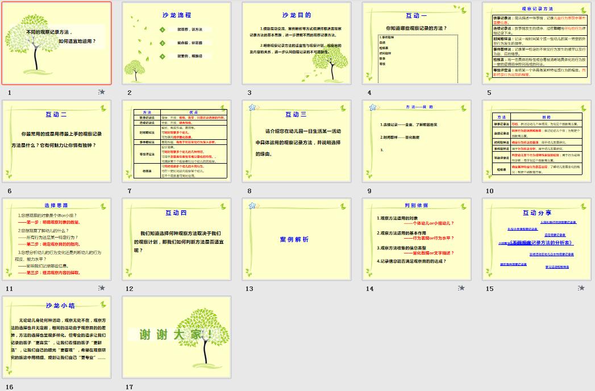Select the 互动三 slide thumbnail

(x=296, y=142)
